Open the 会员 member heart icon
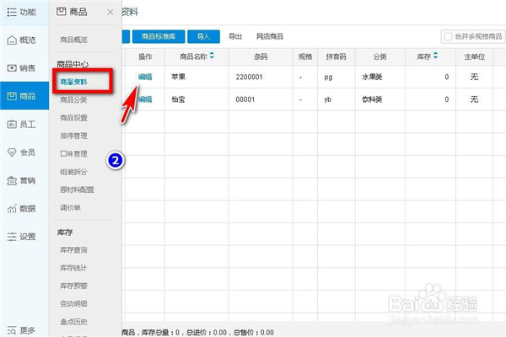 pyautogui.click(x=22, y=152)
